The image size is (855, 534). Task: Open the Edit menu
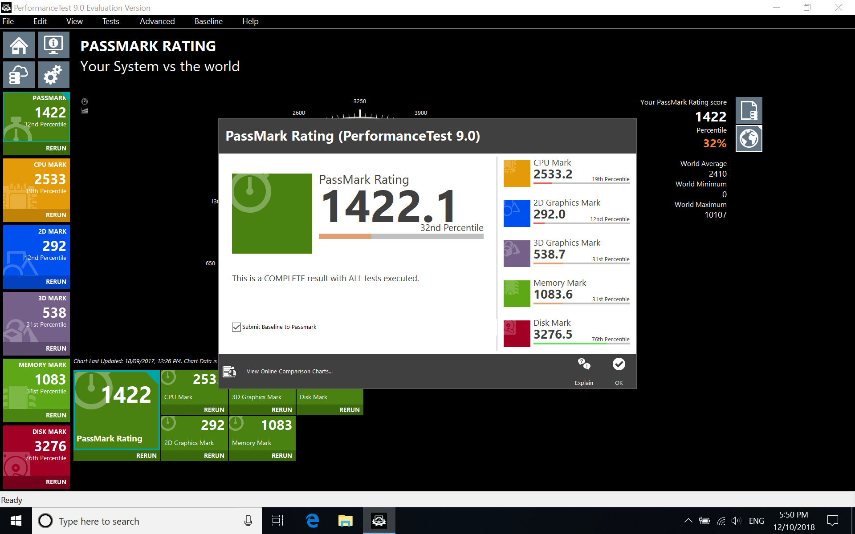pyautogui.click(x=40, y=21)
